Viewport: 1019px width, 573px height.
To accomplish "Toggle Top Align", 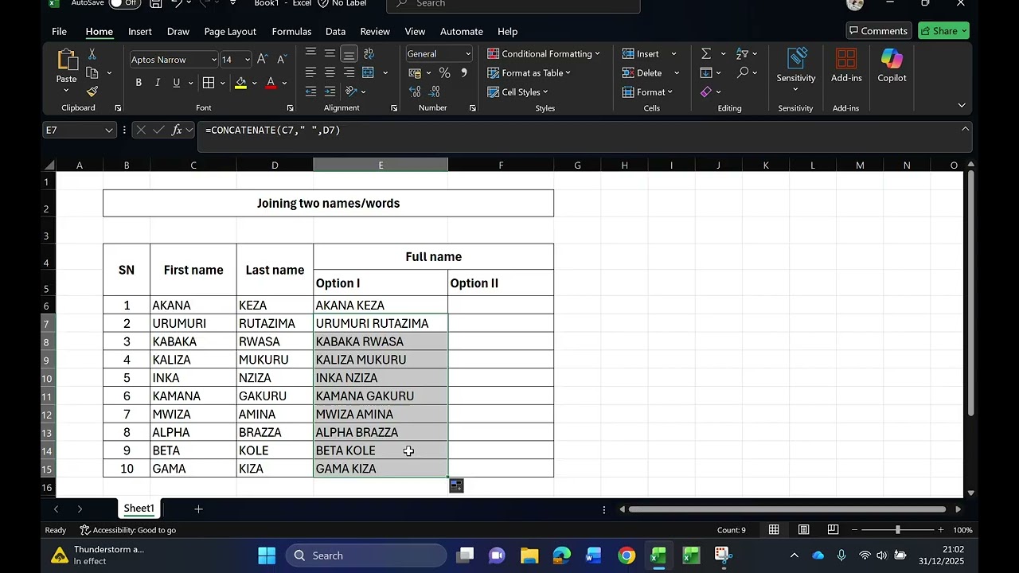I will [310, 53].
